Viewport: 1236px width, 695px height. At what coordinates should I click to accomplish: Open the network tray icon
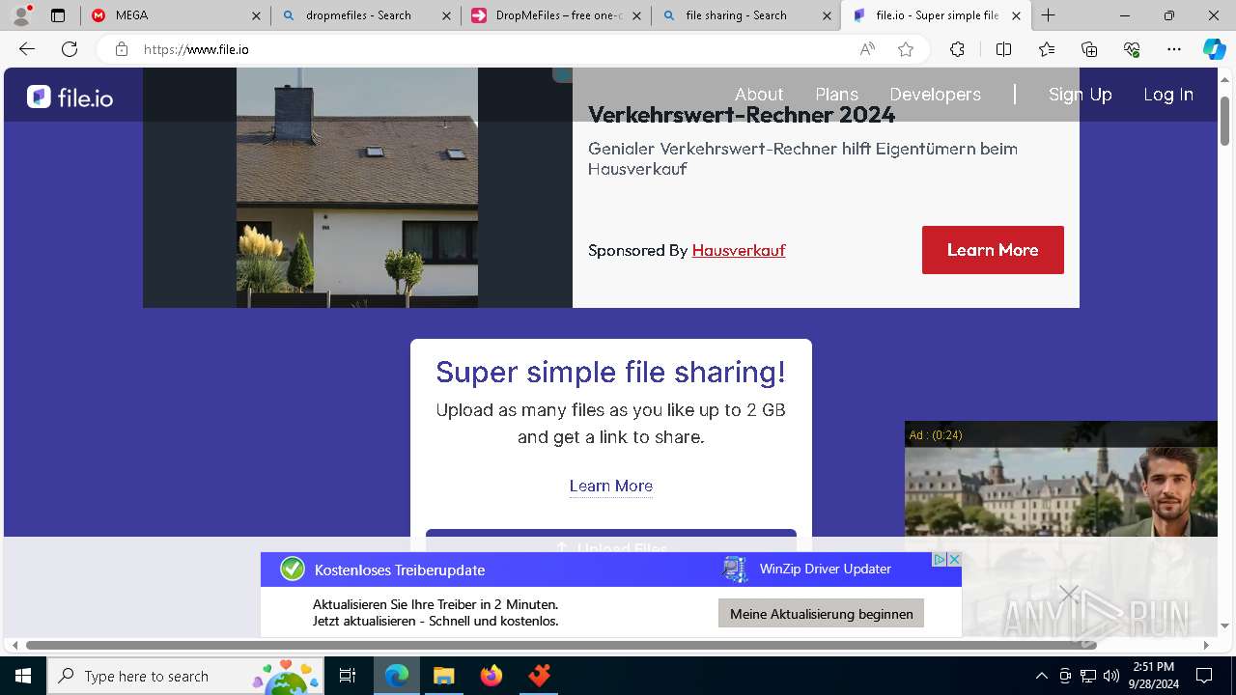[1088, 676]
